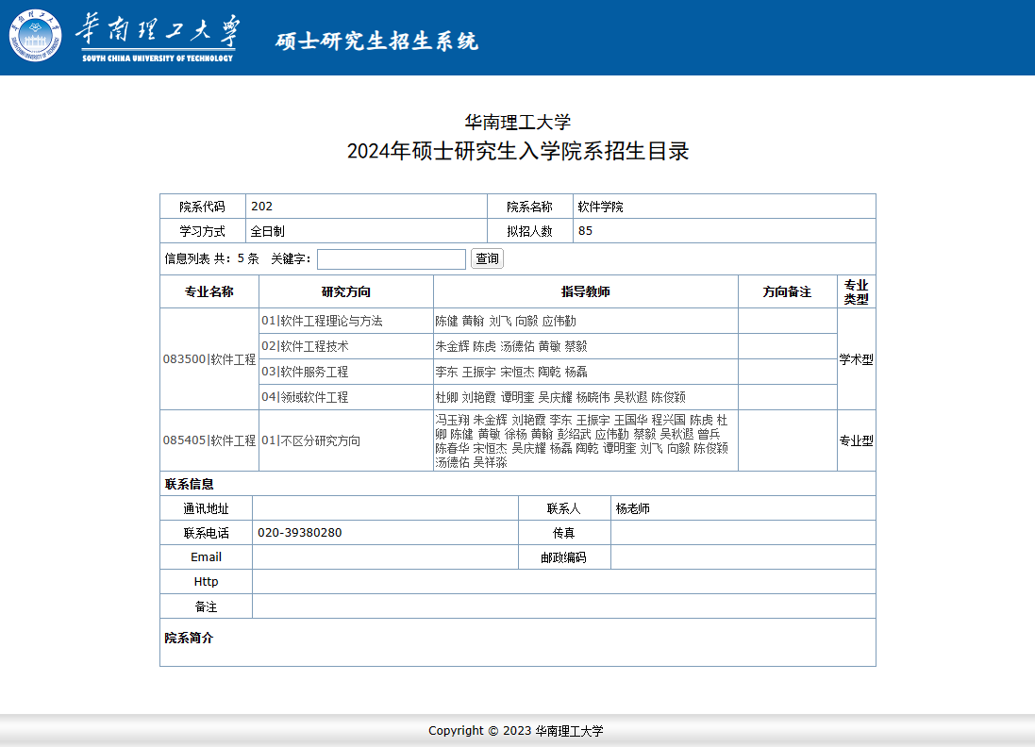The image size is (1035, 747).
Task: Click direction 01|不区分研究方向
Action: [311, 440]
